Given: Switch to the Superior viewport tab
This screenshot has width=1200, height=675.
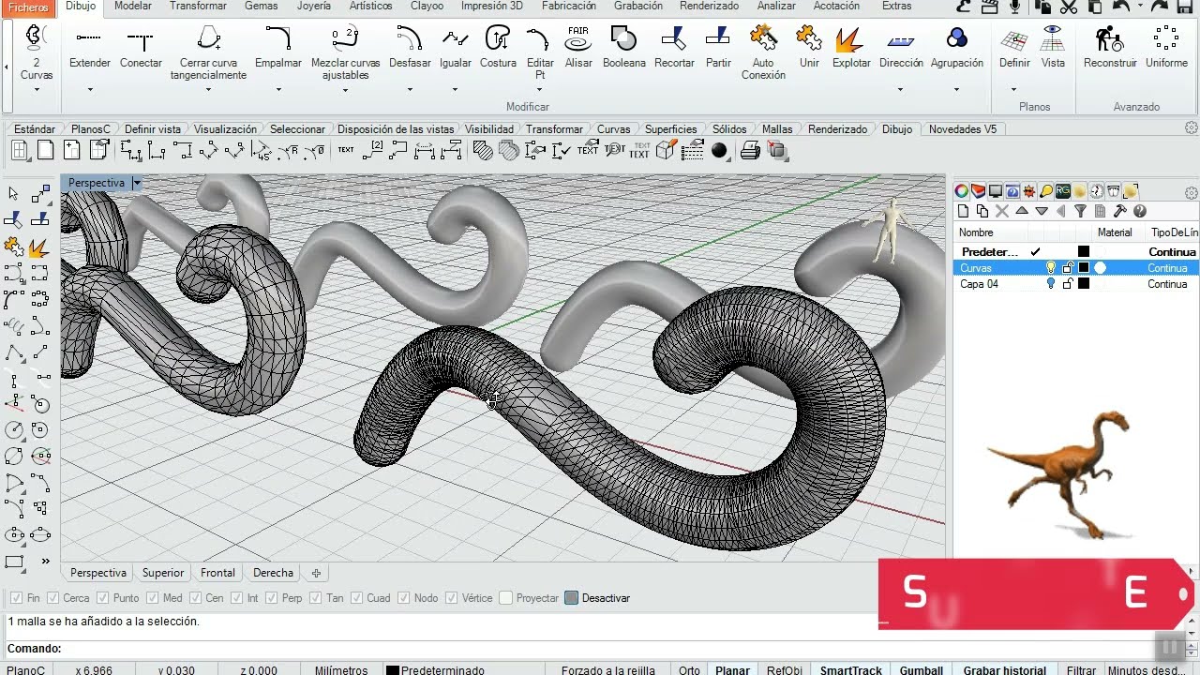Looking at the screenshot, I should pyautogui.click(x=163, y=573).
